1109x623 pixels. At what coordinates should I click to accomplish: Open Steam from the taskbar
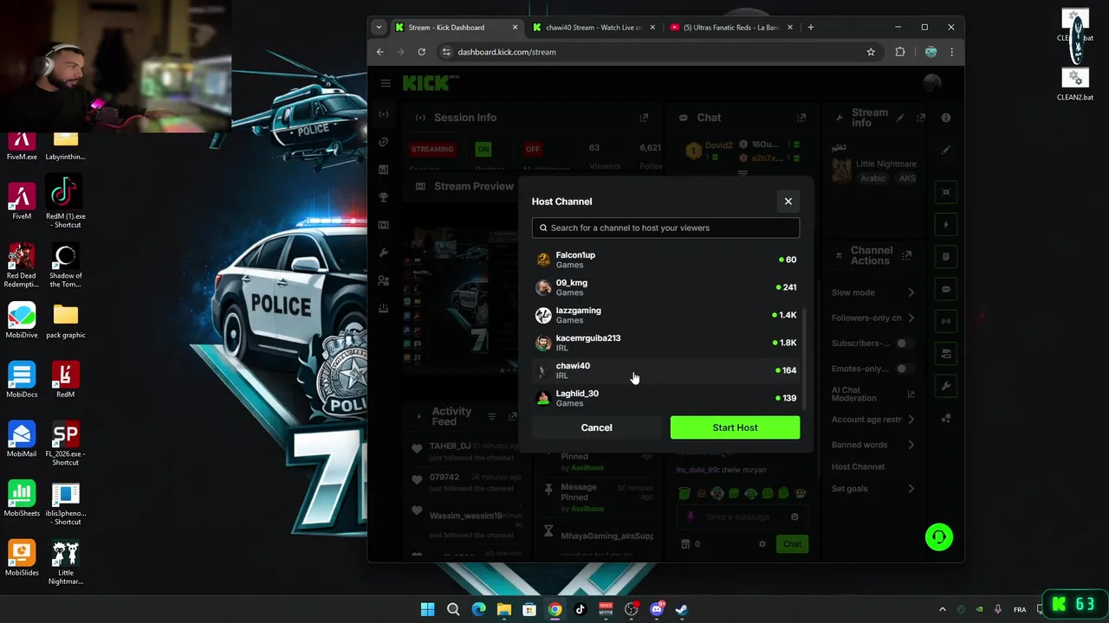(x=682, y=609)
